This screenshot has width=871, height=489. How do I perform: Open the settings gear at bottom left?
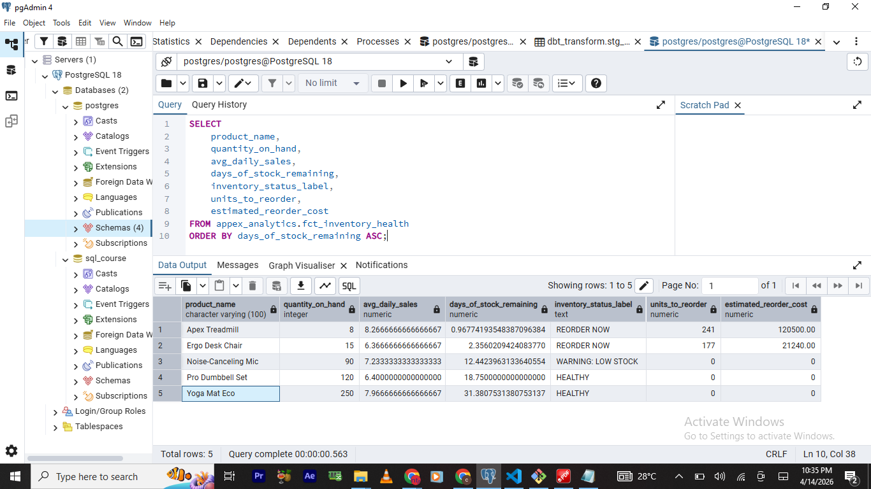click(x=11, y=451)
